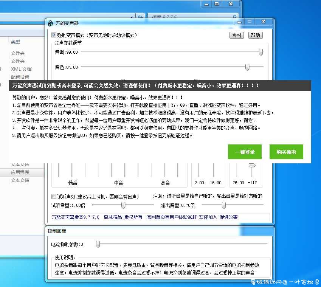321x287 pixels.
Task: Click the 中音 equalizer label
Action: coord(119,183)
